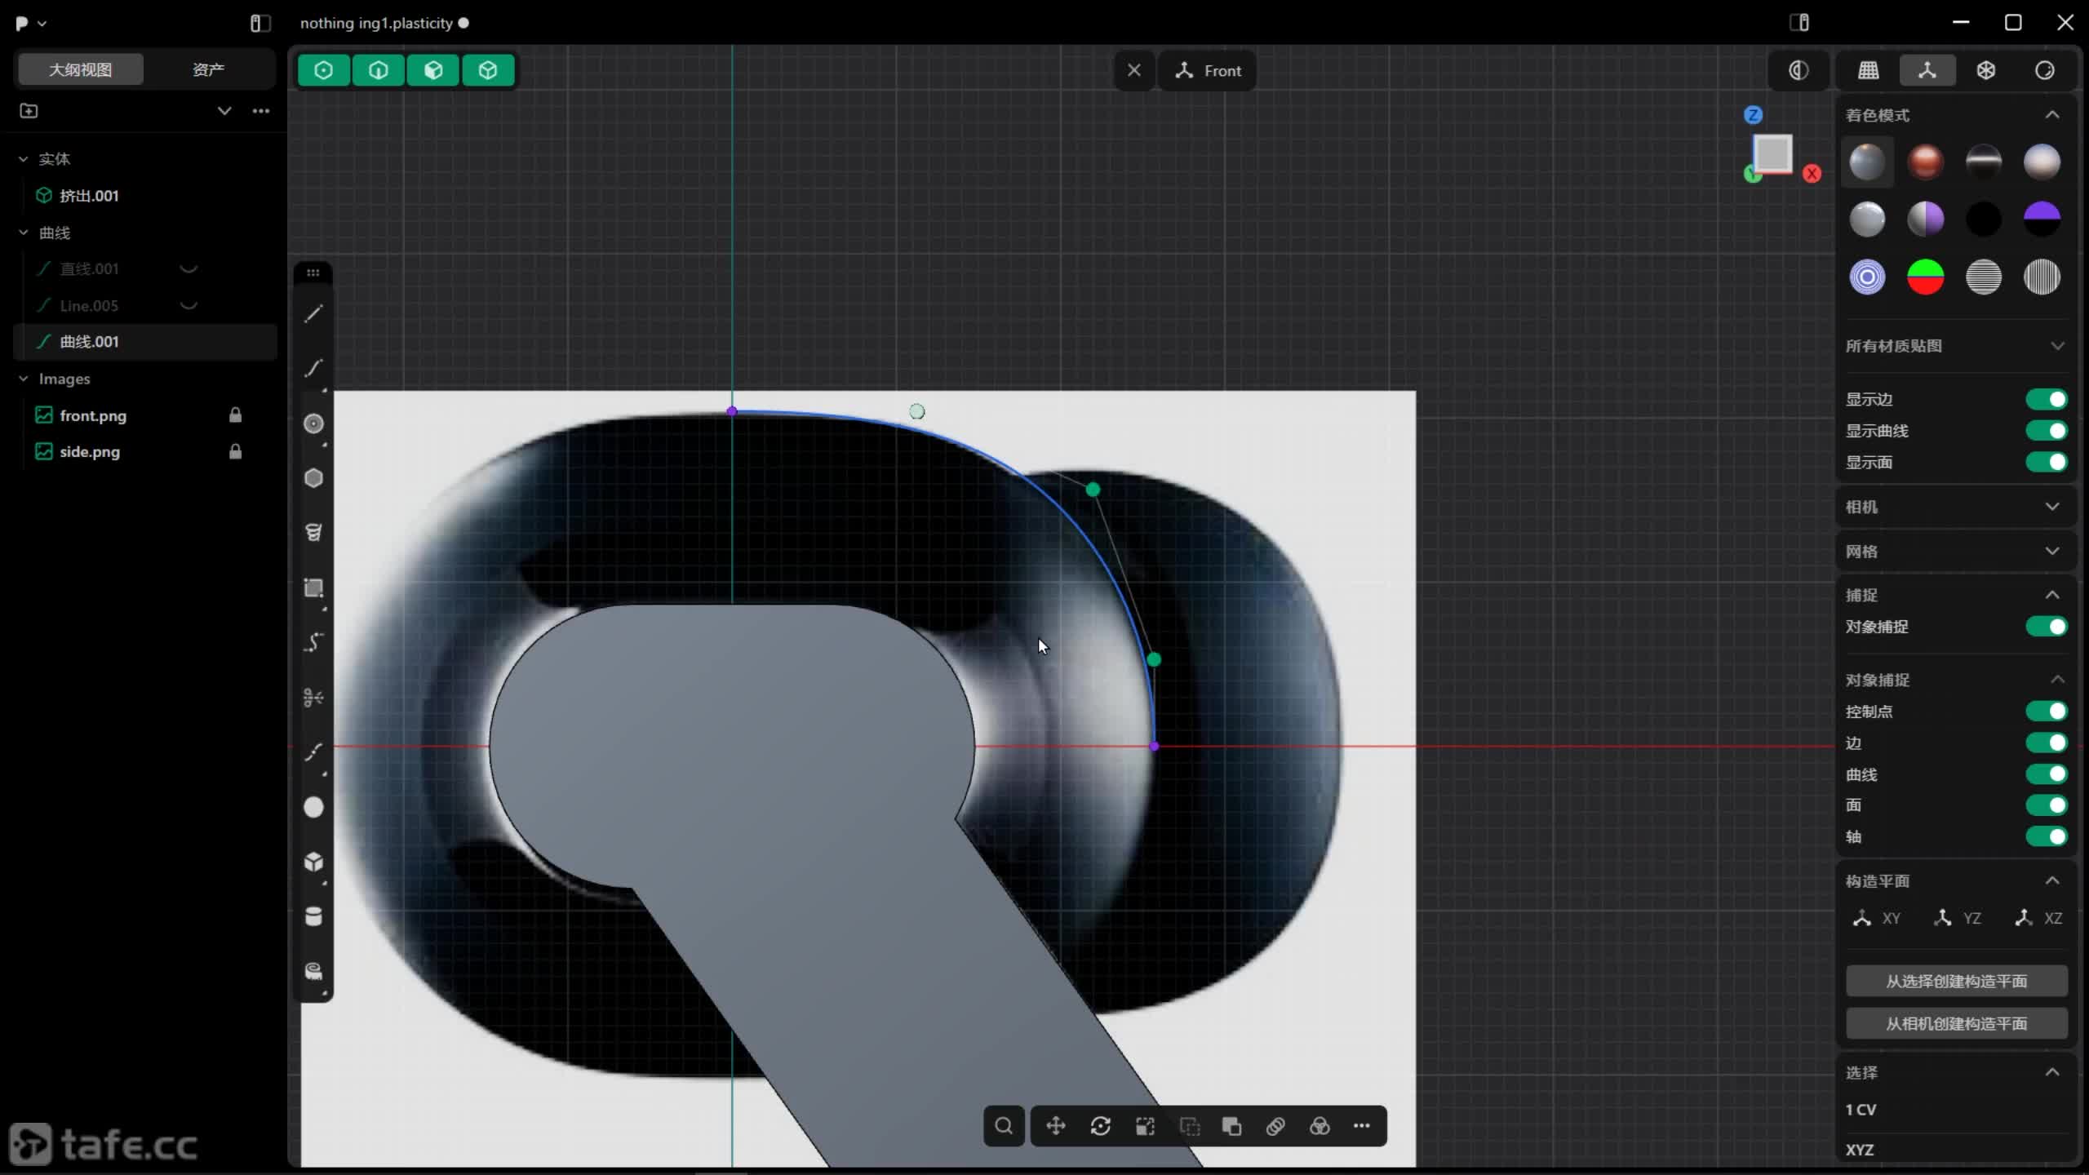Disable the 对象捕捉 snapping switch

tap(2046, 627)
